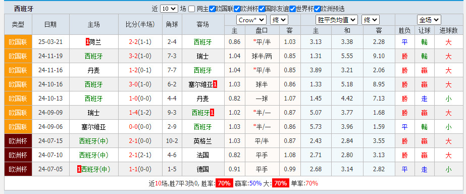This screenshot has width=466, height=194.
Task: Click score 3-2(1-0) in 24-11-19 row
Action: tap(140, 56)
